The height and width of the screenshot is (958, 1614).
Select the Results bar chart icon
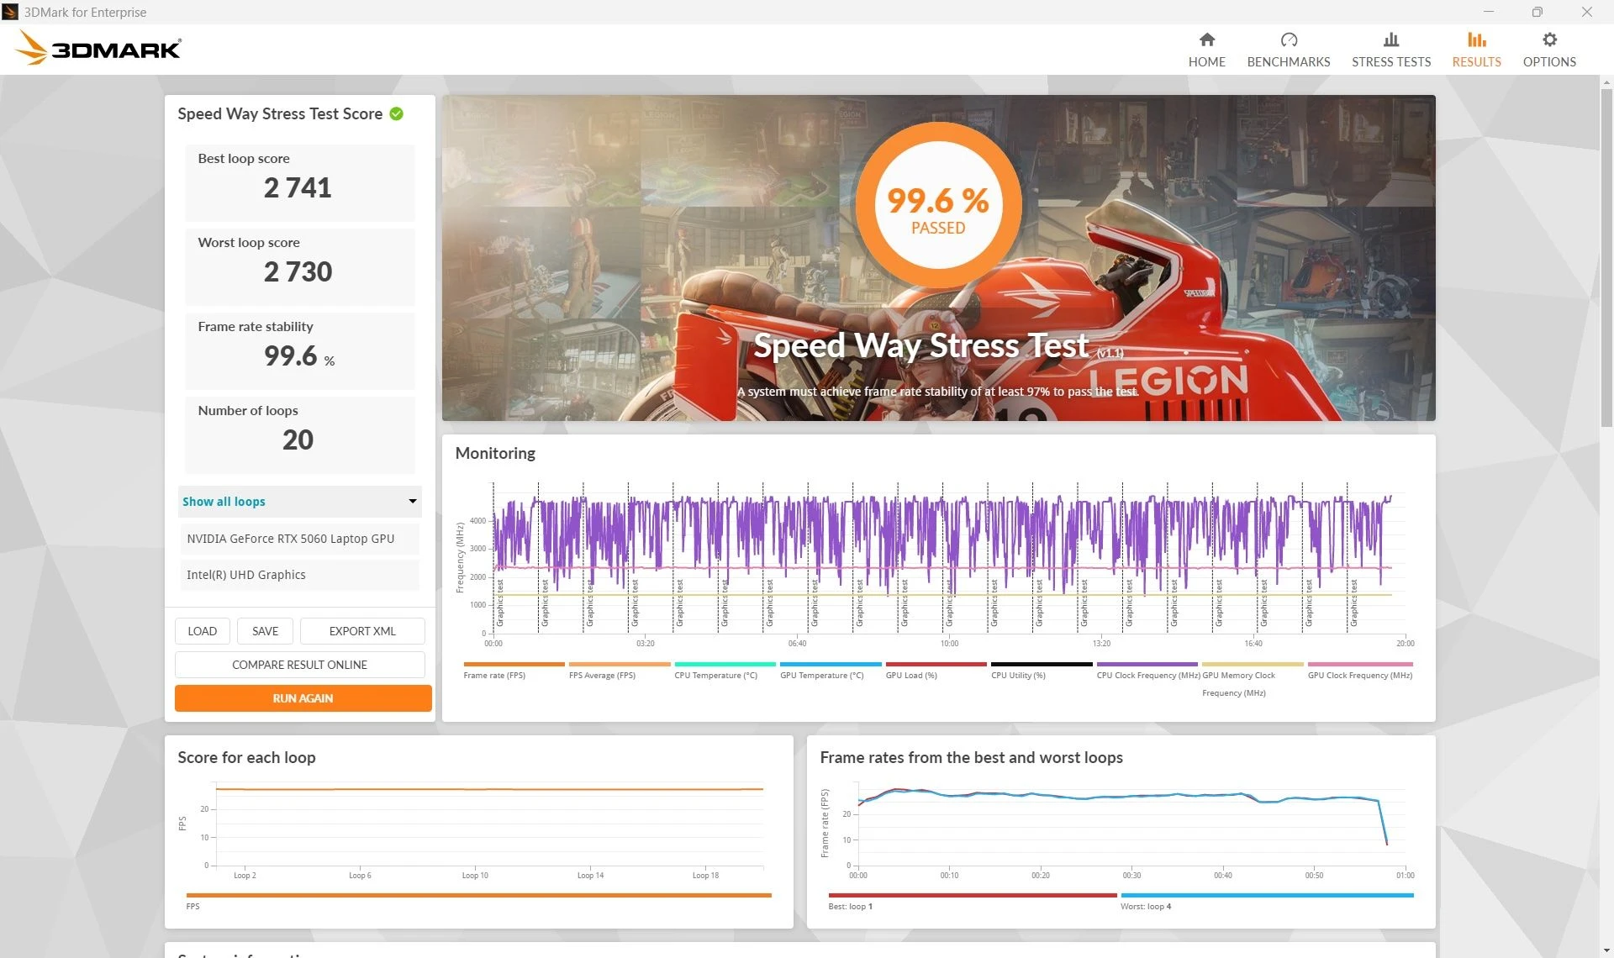(1476, 39)
